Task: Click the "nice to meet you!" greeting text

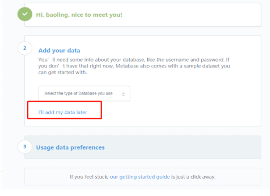Action: [99, 15]
